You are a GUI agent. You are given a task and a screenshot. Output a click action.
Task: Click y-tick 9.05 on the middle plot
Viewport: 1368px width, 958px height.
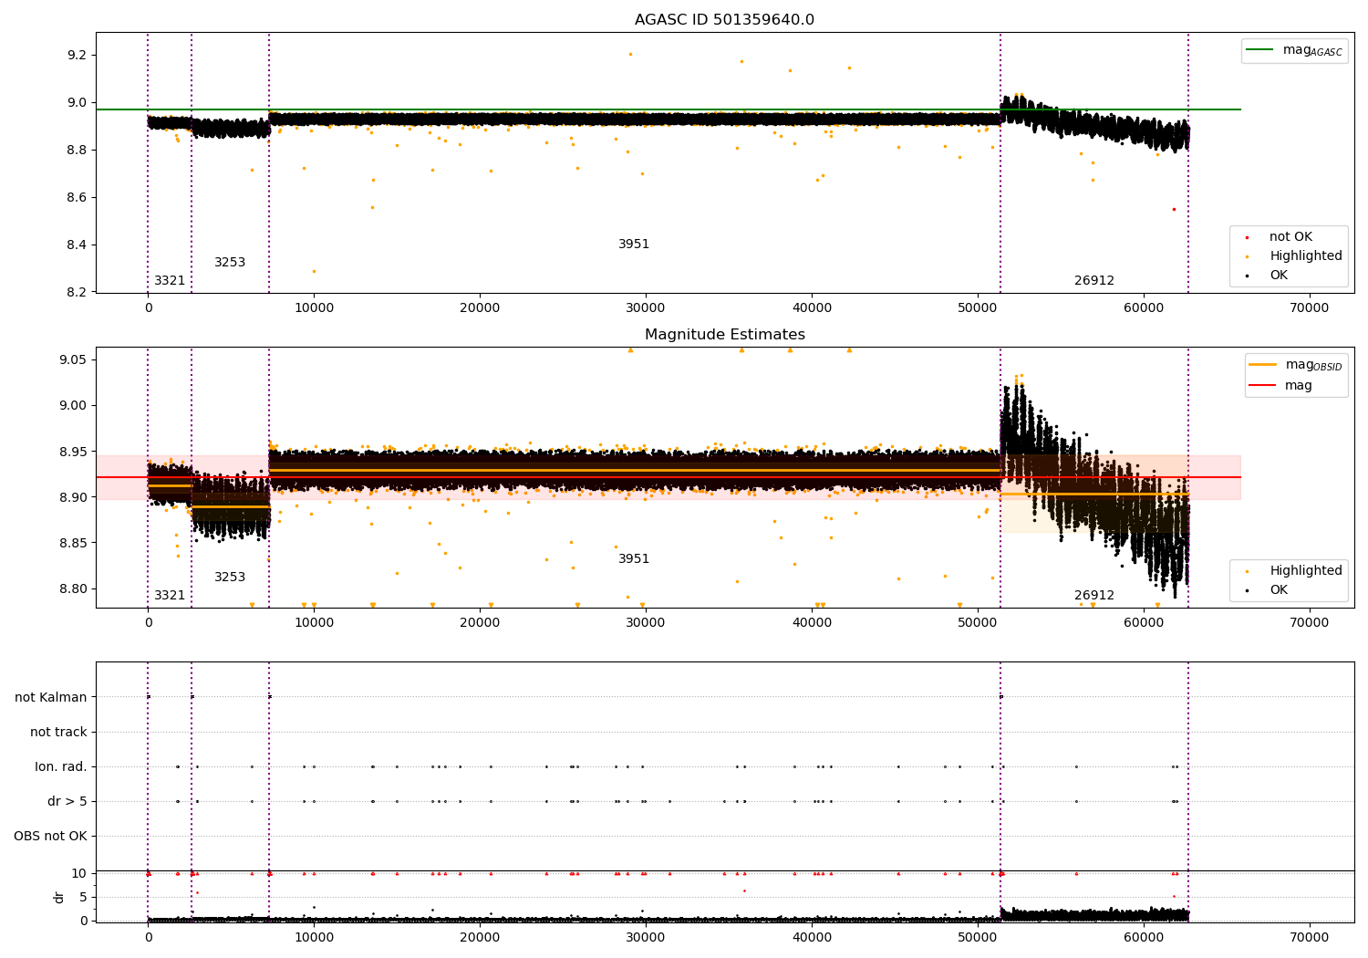coord(73,360)
